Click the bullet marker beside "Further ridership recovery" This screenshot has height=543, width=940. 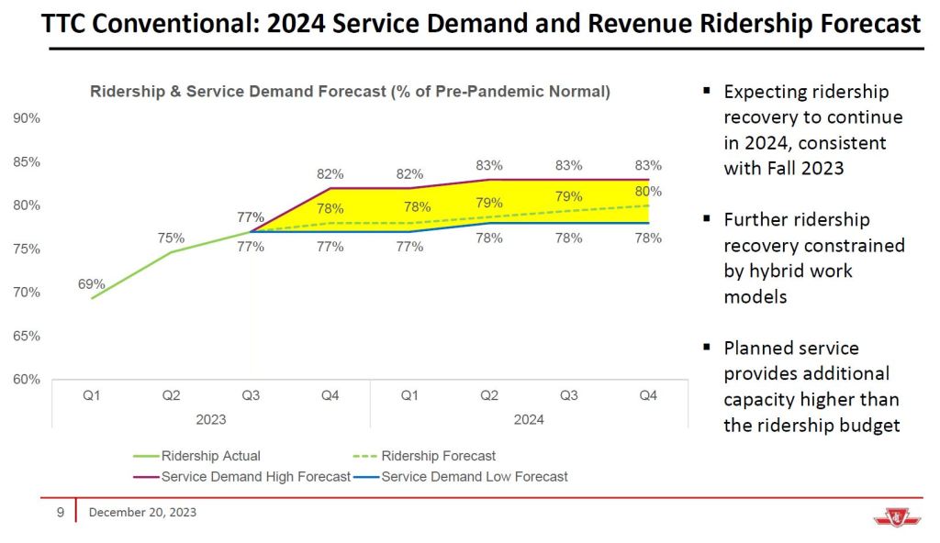706,219
